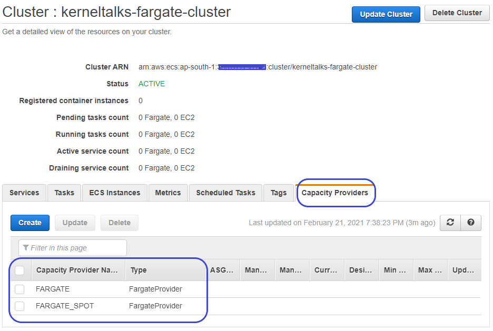
Task: Click the Pending tasks count value
Action: click(x=166, y=117)
